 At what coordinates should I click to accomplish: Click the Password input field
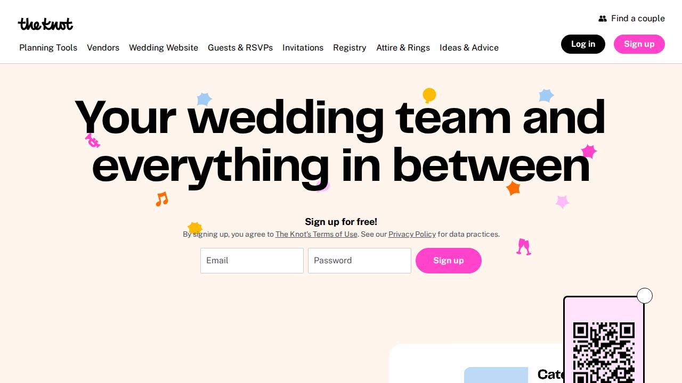(x=359, y=261)
